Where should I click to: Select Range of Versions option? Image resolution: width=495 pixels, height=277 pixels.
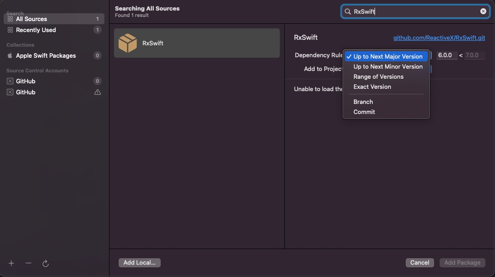point(378,76)
